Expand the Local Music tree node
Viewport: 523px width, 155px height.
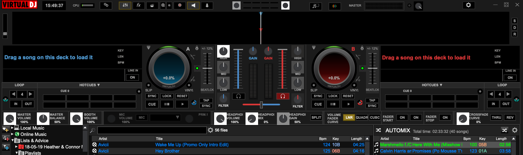(12, 128)
